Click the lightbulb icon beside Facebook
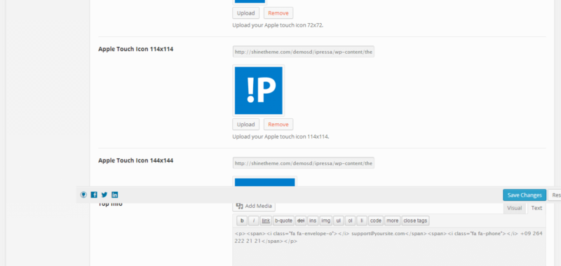561x266 pixels. pyautogui.click(x=83, y=195)
